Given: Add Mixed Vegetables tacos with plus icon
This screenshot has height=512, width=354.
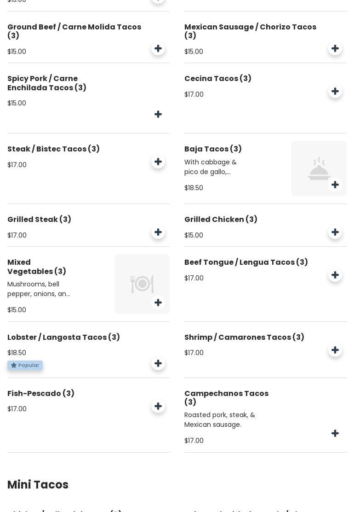Looking at the screenshot, I should 158,303.
